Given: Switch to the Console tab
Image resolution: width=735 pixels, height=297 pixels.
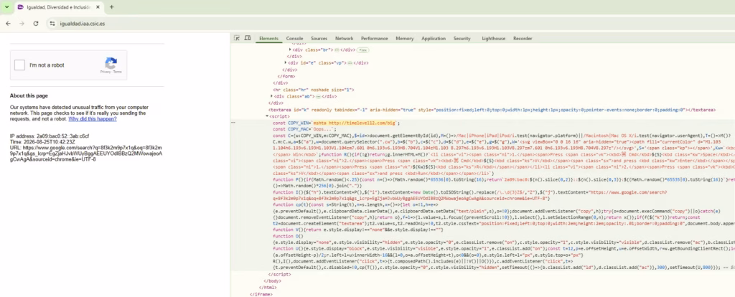Looking at the screenshot, I should coord(294,39).
